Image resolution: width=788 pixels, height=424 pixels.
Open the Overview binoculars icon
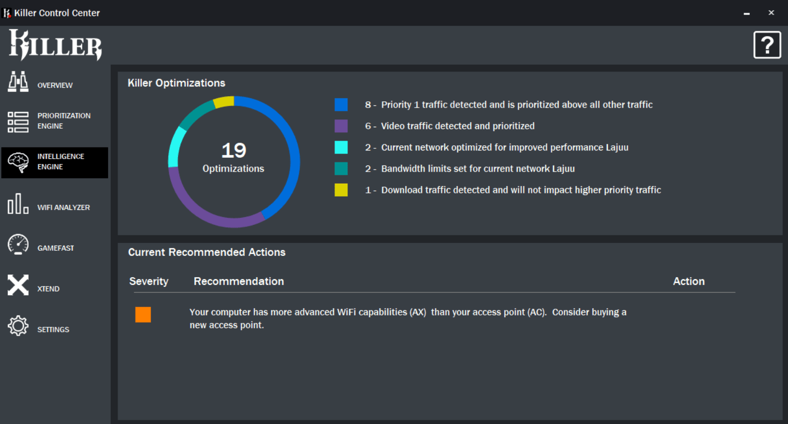coord(18,82)
